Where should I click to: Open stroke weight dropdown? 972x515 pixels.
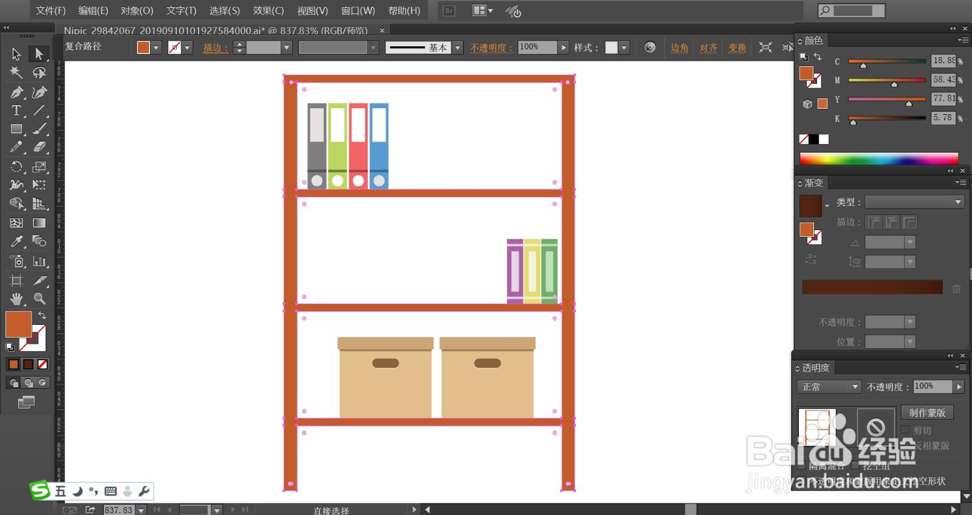pos(287,47)
